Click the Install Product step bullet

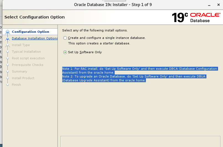[8, 78]
